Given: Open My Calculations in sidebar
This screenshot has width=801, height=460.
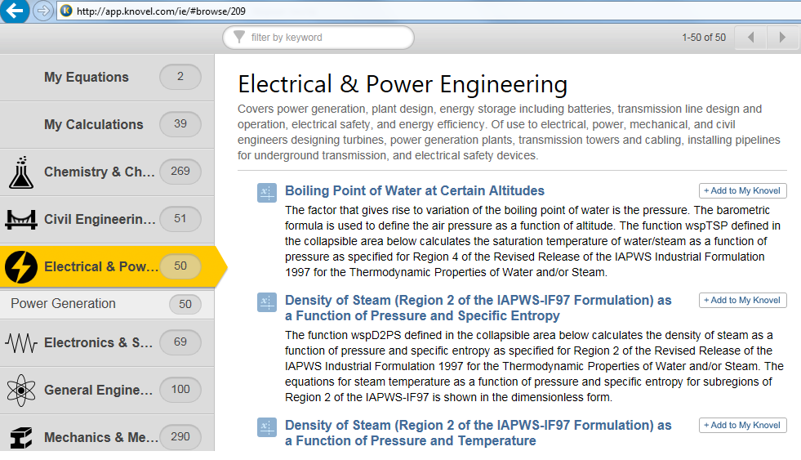Looking at the screenshot, I should [x=107, y=125].
